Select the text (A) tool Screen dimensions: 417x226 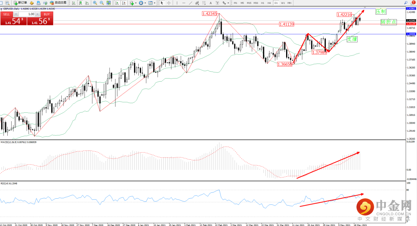(x=211, y=3)
